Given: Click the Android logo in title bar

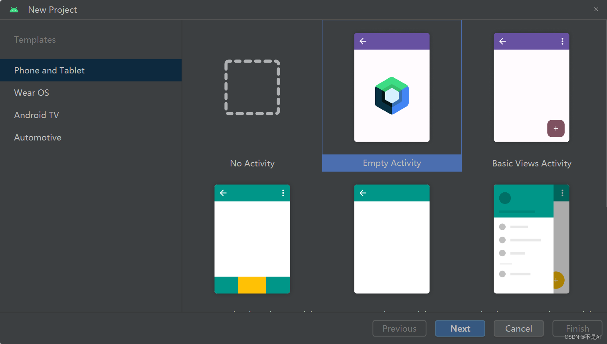Looking at the screenshot, I should (x=14, y=10).
